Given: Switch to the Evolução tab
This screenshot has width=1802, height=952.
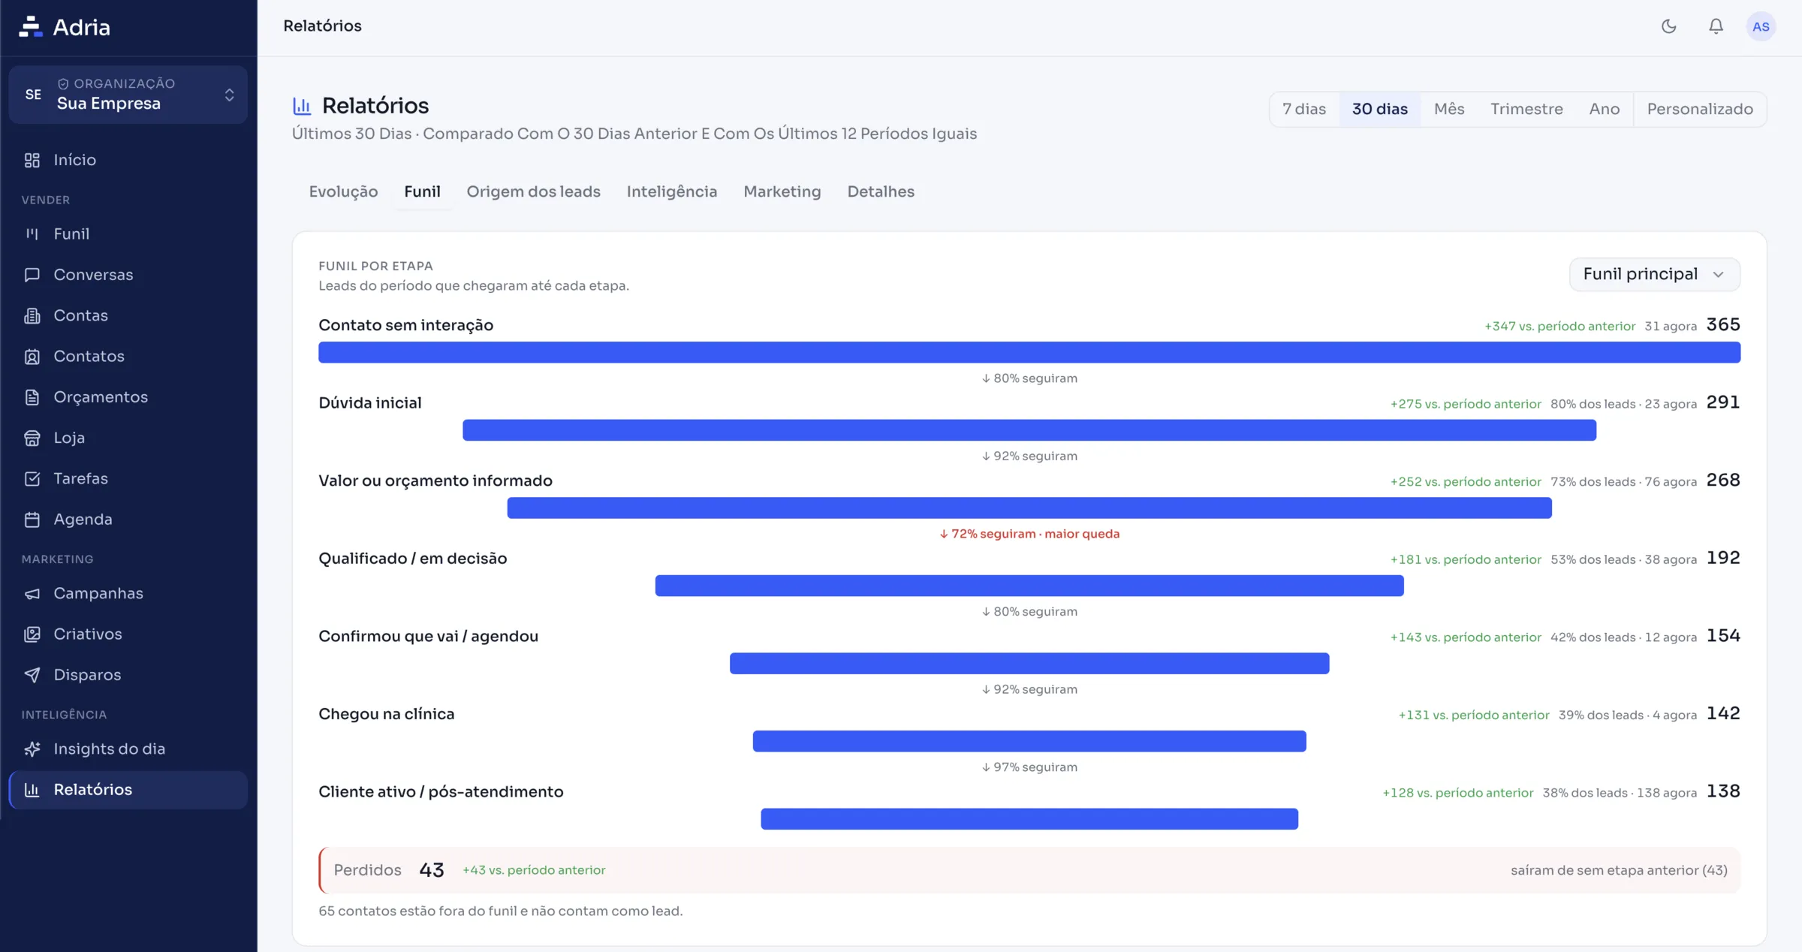Looking at the screenshot, I should (343, 192).
